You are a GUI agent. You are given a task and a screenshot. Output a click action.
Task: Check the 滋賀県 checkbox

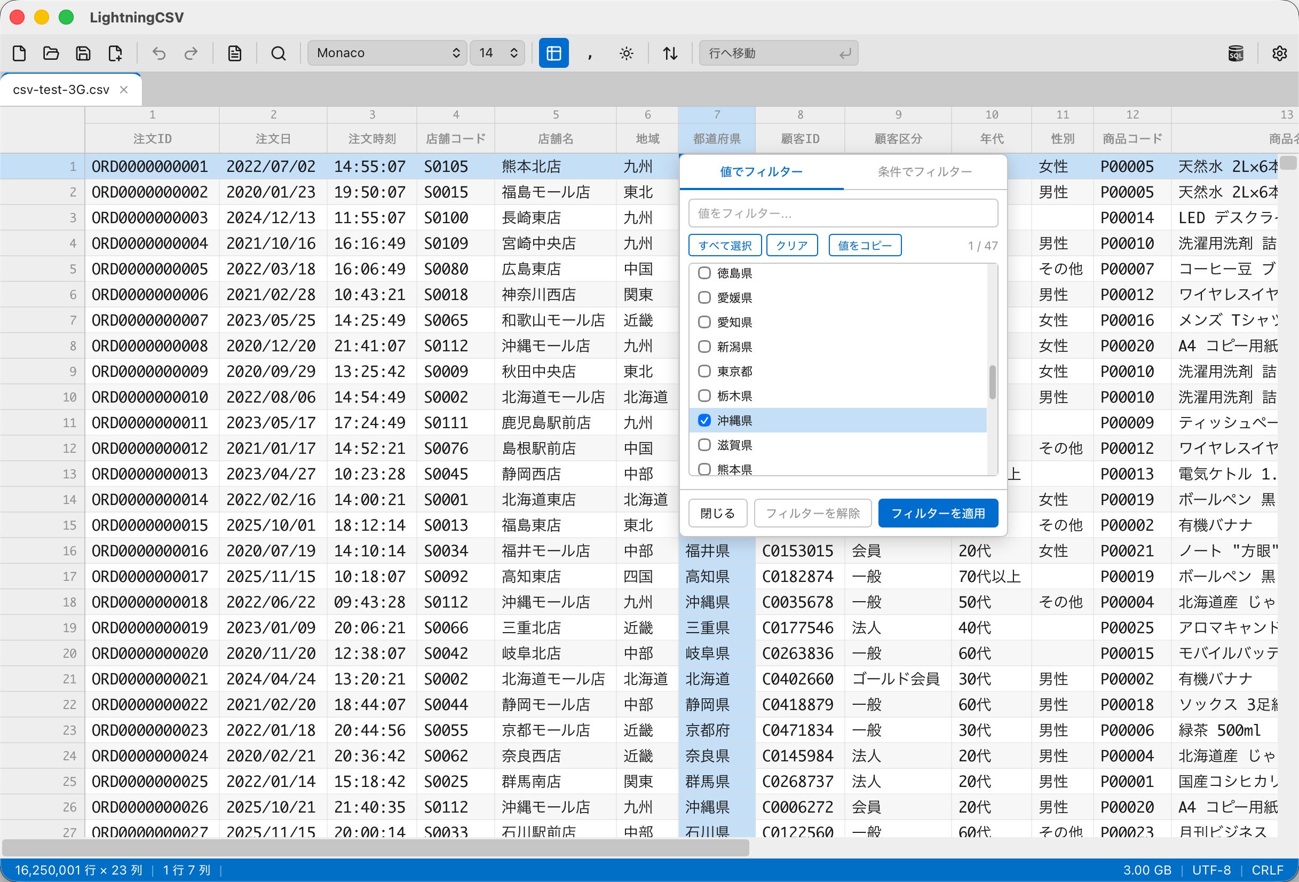(x=704, y=445)
